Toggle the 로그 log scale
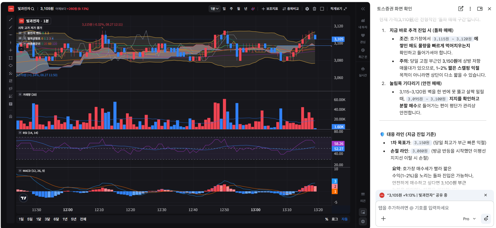Screen dimensions: 496x228 pos(335,219)
